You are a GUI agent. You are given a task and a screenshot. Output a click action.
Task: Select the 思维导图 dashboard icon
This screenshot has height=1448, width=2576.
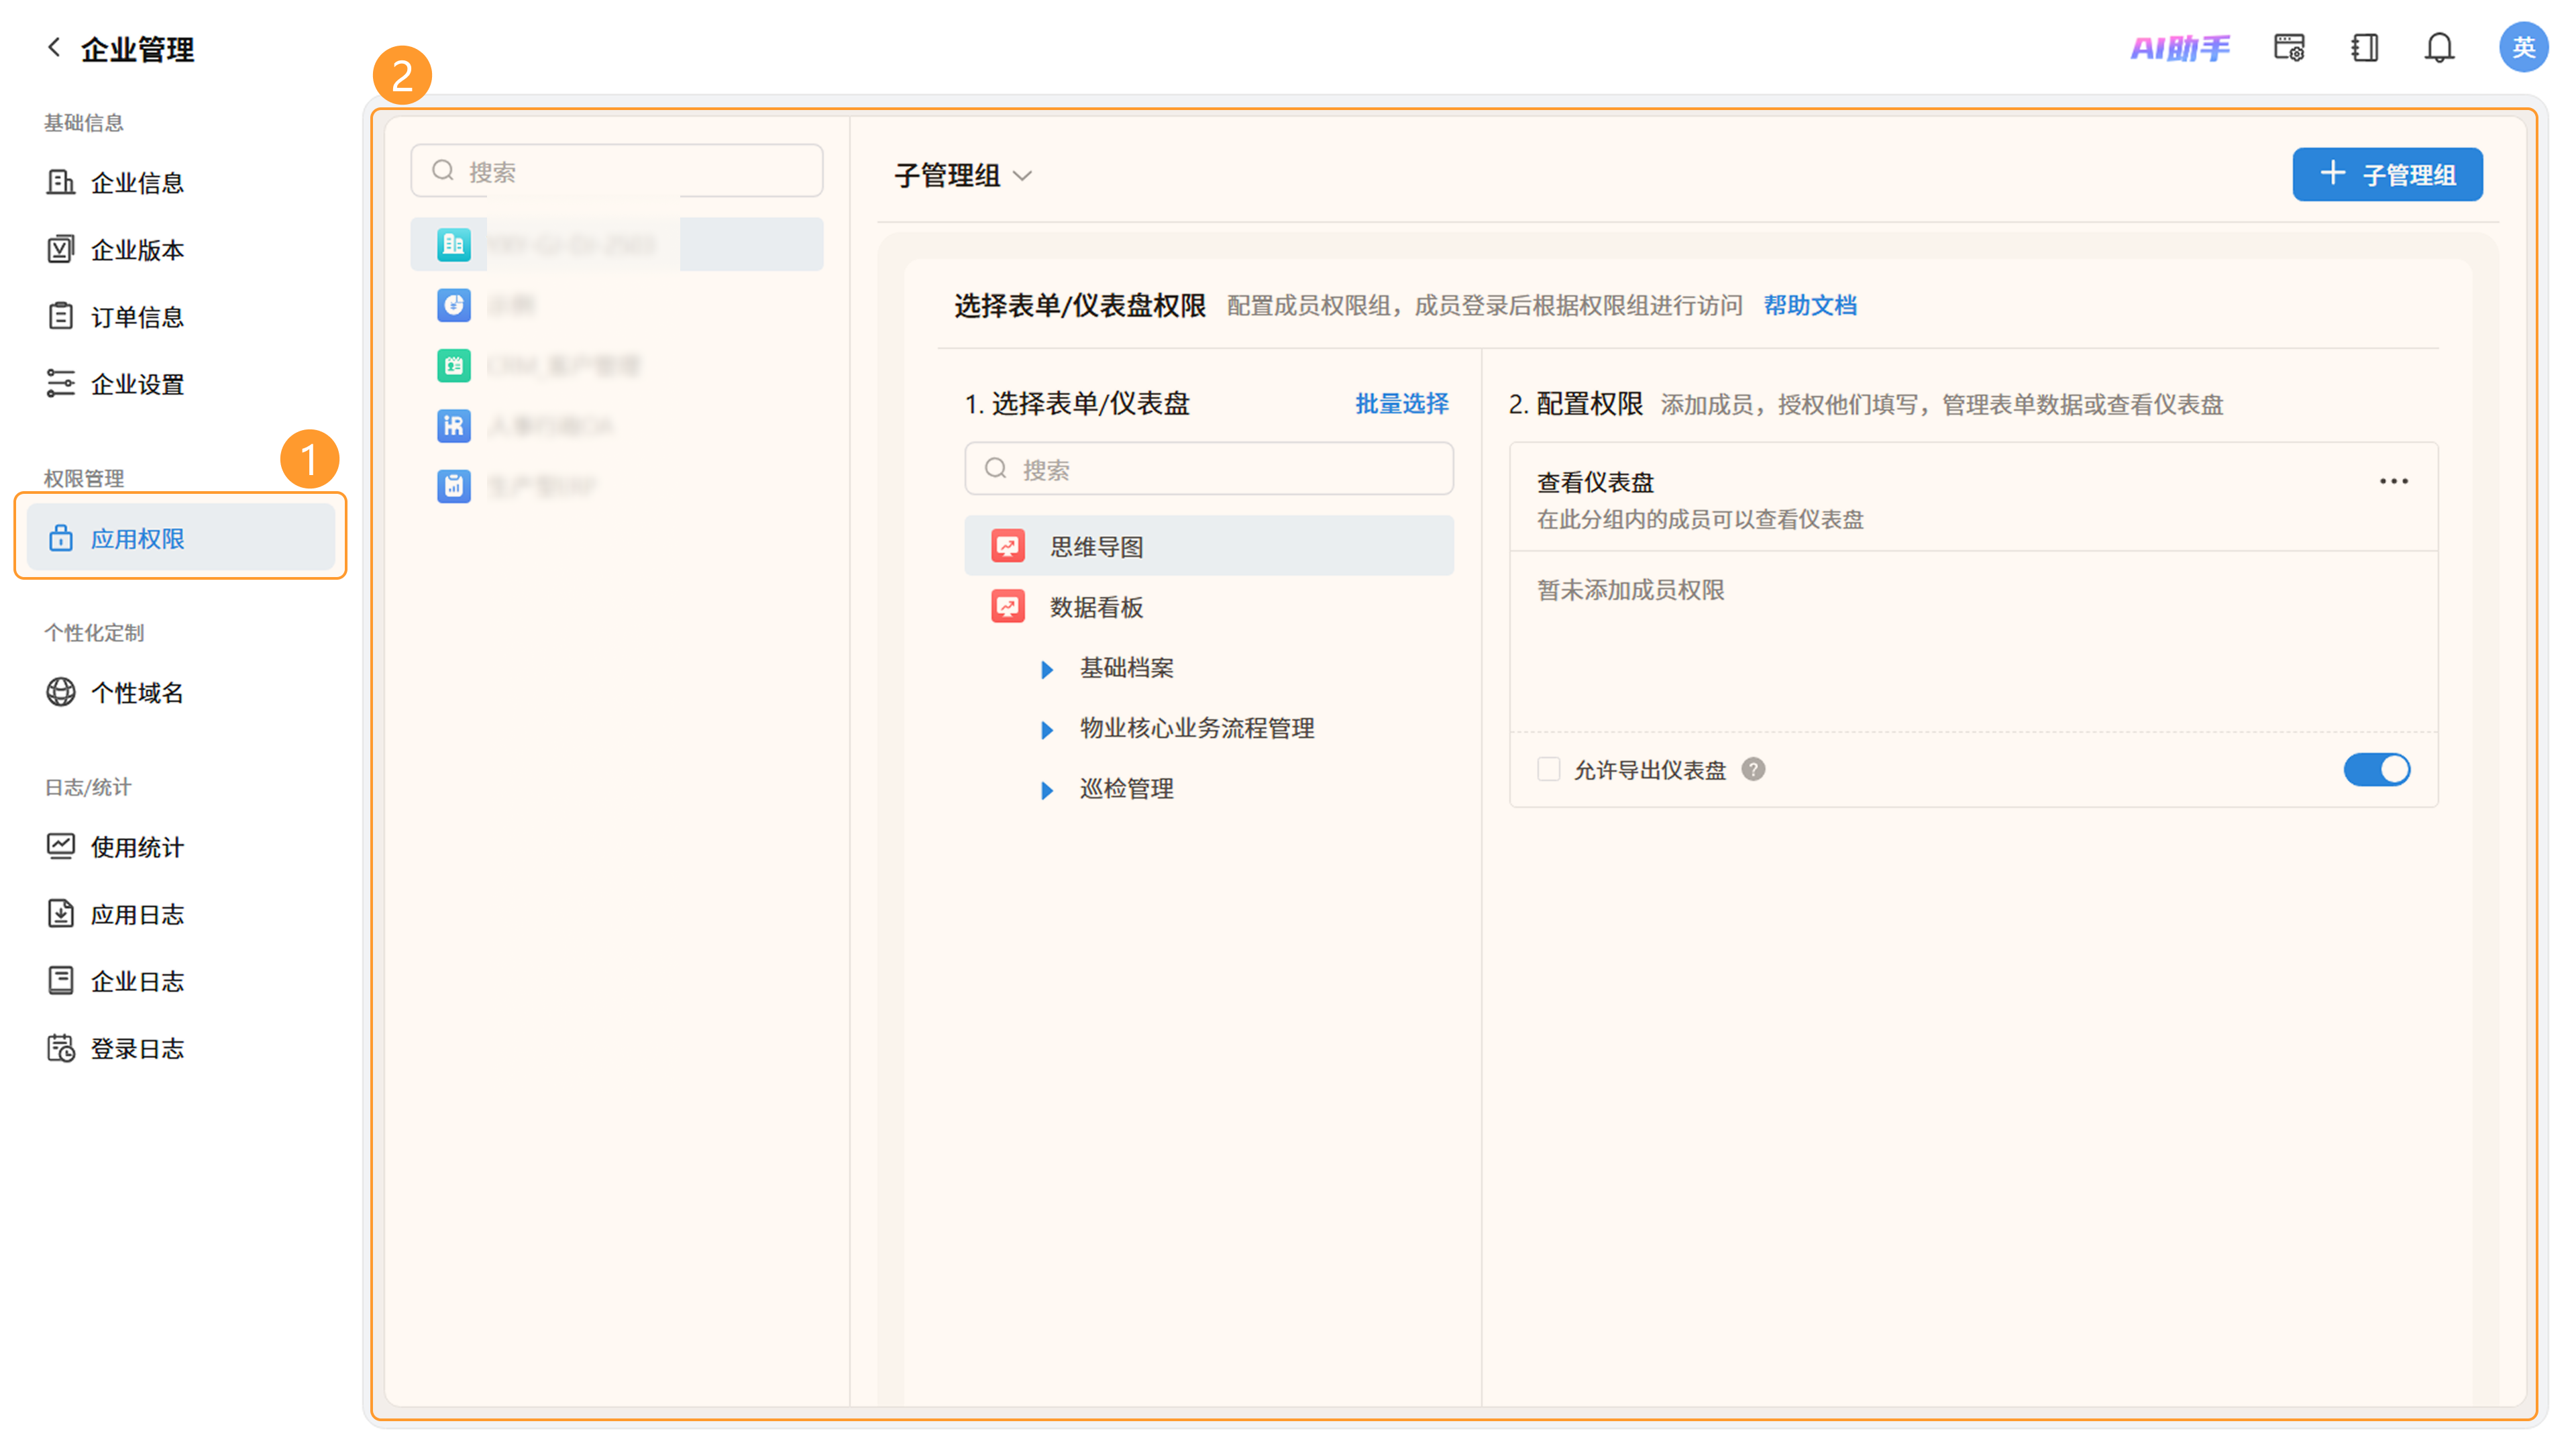point(1007,546)
